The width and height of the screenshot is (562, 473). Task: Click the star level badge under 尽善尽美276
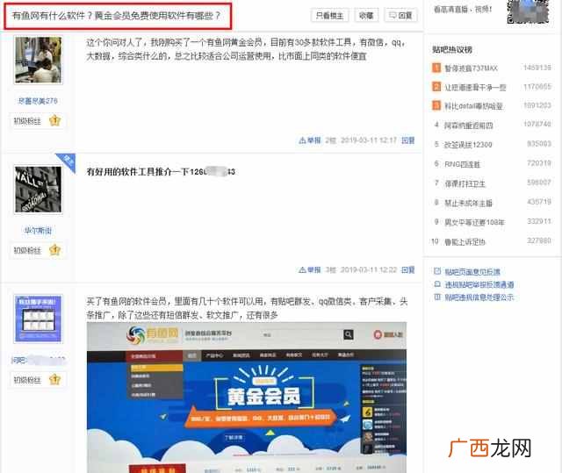coord(54,121)
